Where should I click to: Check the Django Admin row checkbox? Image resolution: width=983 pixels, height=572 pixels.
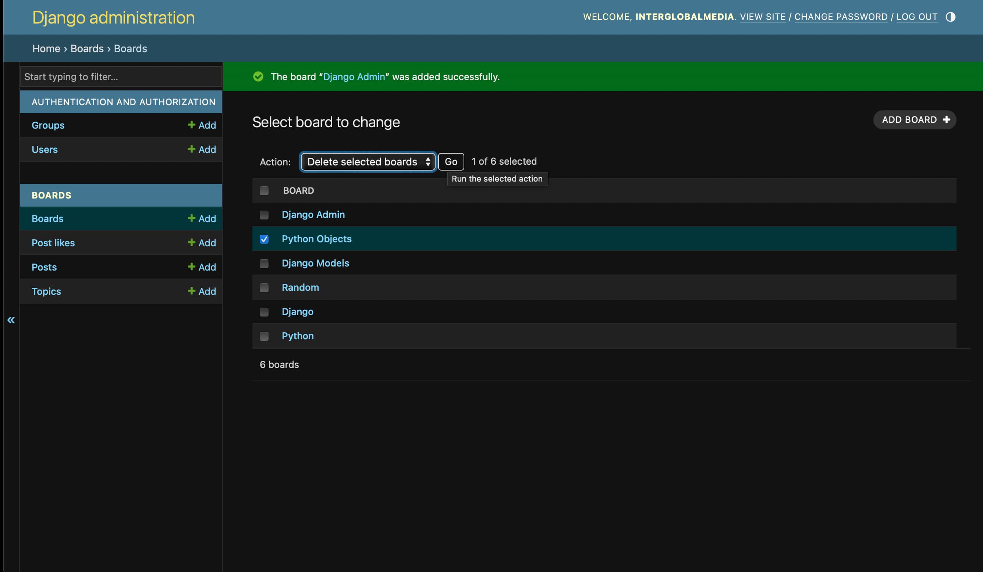coord(264,215)
